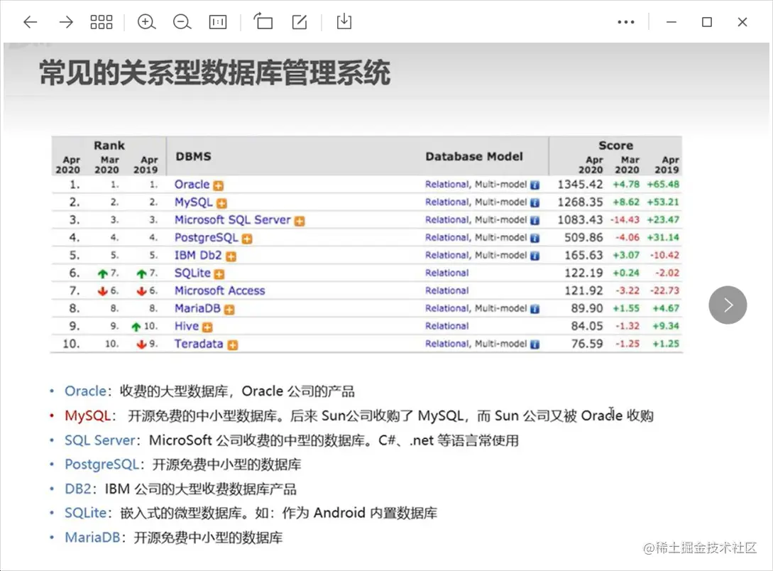Close the image viewer window
This screenshot has width=773, height=571.
tap(742, 22)
